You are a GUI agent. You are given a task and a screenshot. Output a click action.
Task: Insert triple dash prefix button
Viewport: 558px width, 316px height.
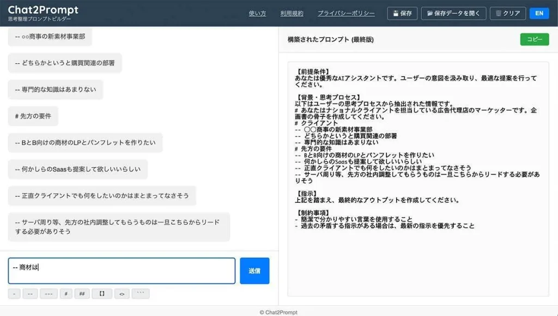coord(48,294)
